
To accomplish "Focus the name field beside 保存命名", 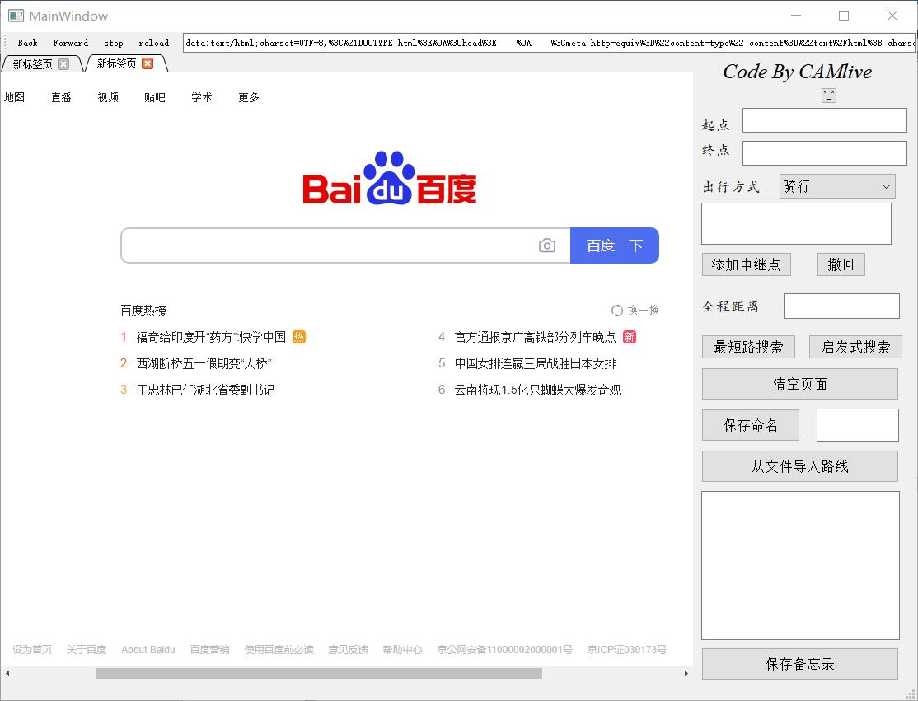I will point(858,425).
